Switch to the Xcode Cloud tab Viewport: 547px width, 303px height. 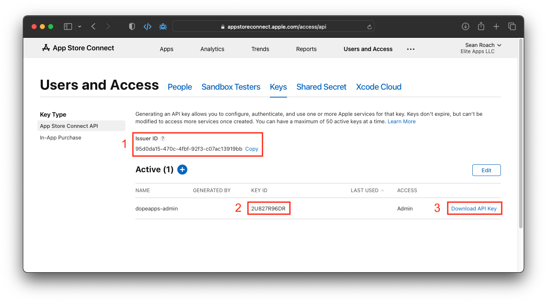379,87
